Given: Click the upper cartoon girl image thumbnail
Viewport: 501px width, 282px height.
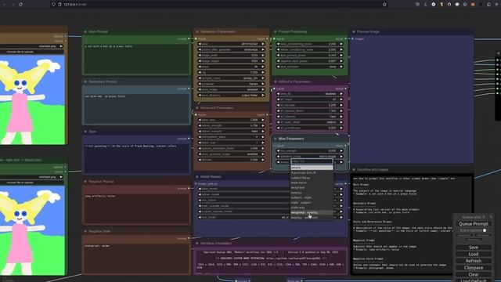Looking at the screenshot, I should (x=32, y=99).
